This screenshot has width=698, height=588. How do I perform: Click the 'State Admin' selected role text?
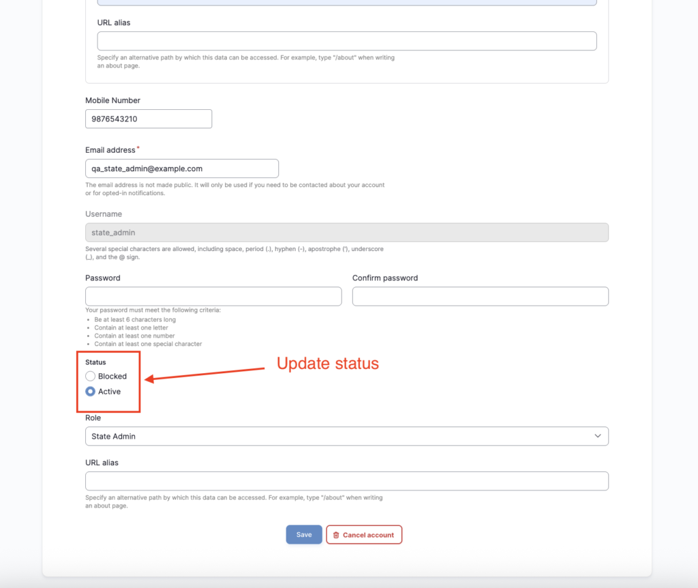coord(114,436)
